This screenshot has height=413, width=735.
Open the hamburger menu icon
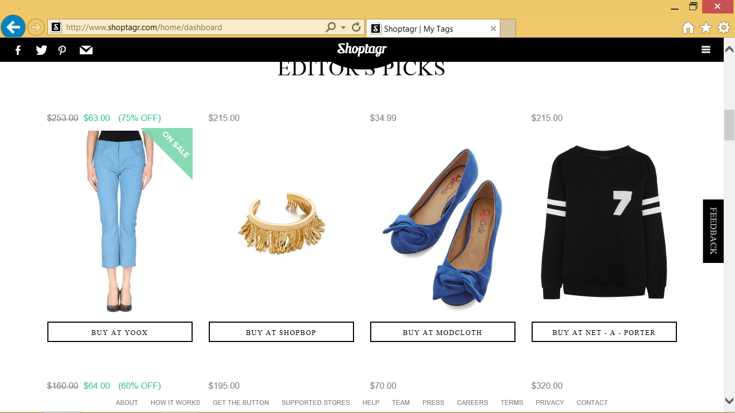[x=706, y=49]
